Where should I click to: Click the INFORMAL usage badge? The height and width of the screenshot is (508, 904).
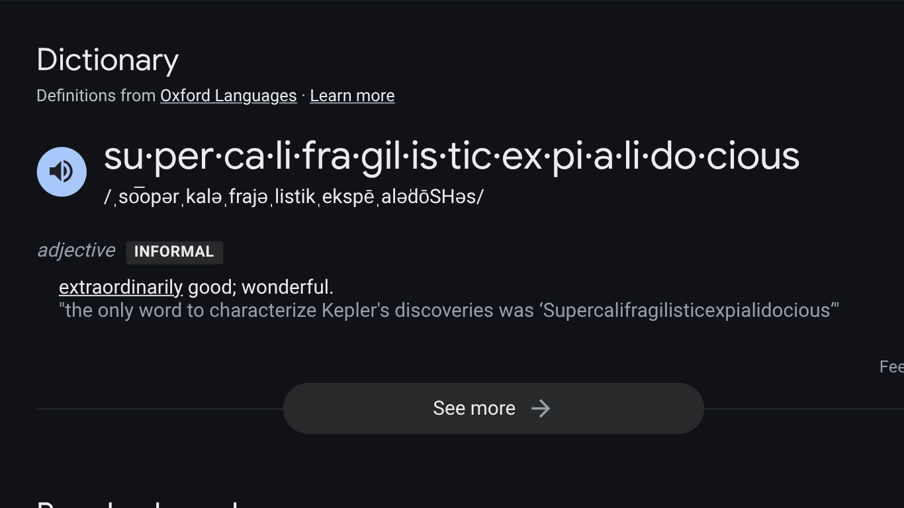point(174,252)
